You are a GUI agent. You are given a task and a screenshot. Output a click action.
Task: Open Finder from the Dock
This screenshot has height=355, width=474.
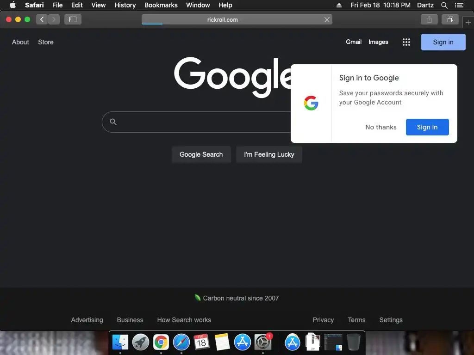click(x=120, y=343)
